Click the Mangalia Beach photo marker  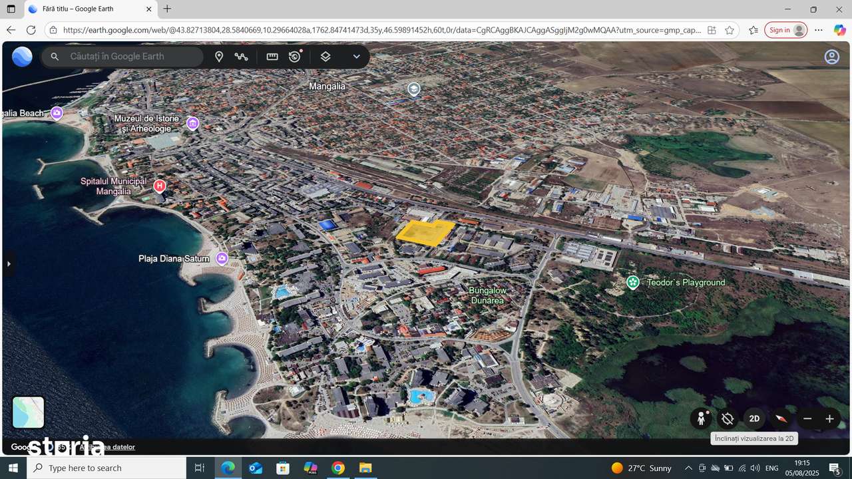(57, 113)
